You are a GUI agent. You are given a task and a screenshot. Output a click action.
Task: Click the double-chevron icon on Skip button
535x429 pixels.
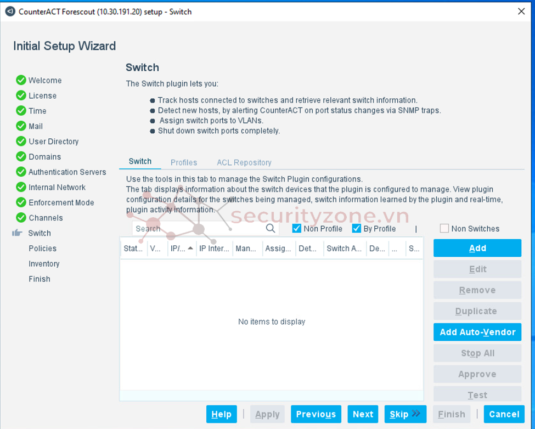416,414
